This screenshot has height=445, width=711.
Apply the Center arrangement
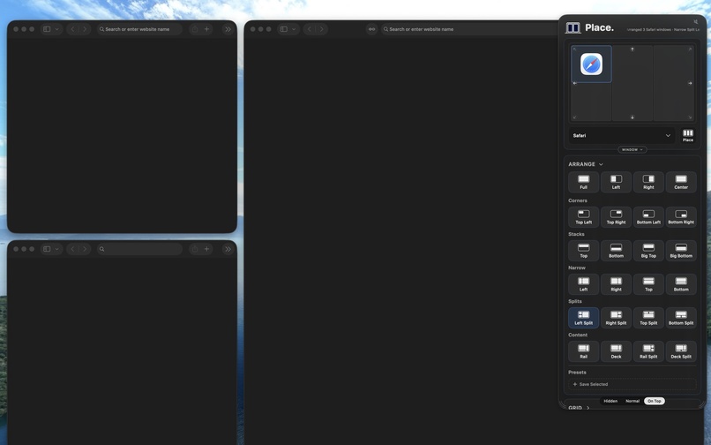click(x=681, y=182)
